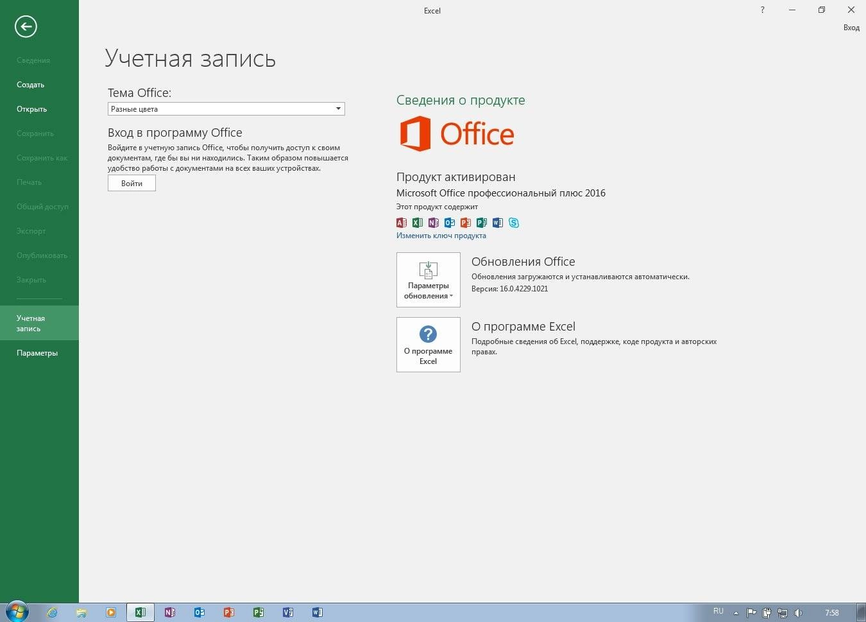Image resolution: width=866 pixels, height=622 pixels.
Task: Click the Вход в программу Office heading
Action: tap(175, 133)
